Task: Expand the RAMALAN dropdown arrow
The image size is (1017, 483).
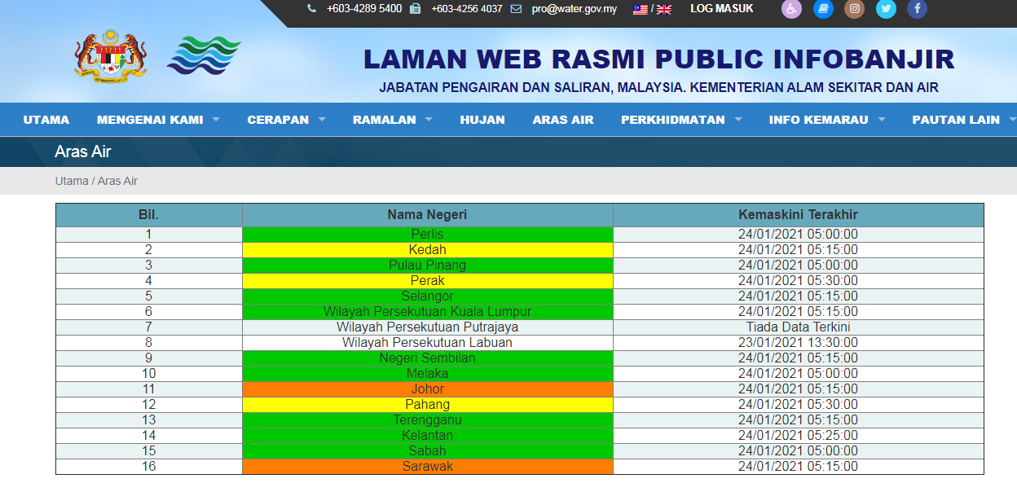Action: click(429, 120)
